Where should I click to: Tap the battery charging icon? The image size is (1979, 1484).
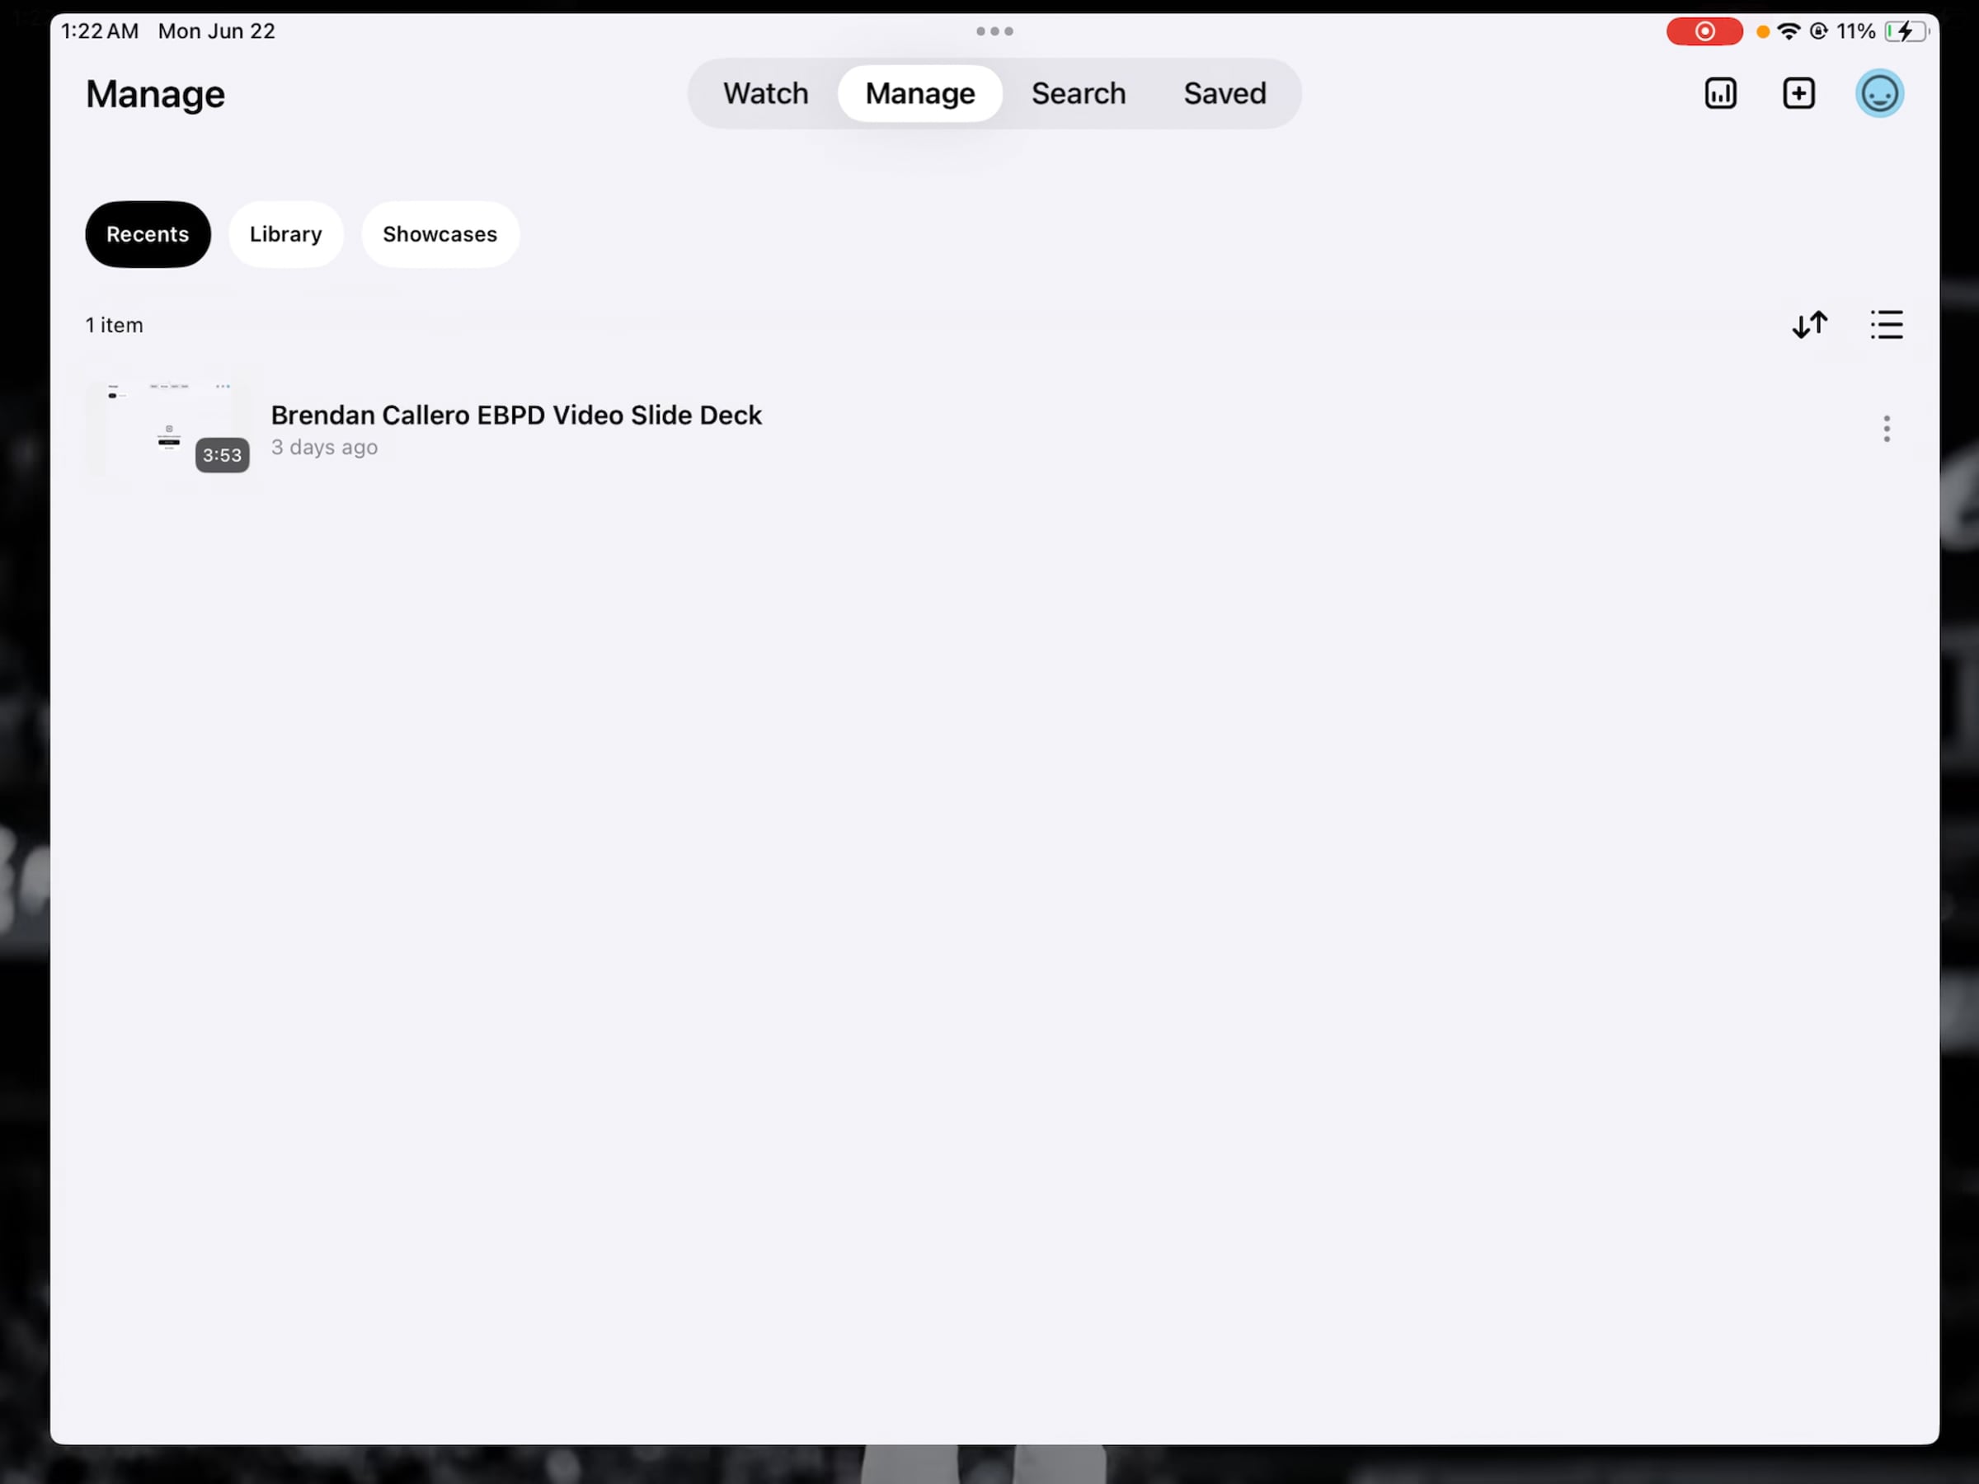(1906, 31)
